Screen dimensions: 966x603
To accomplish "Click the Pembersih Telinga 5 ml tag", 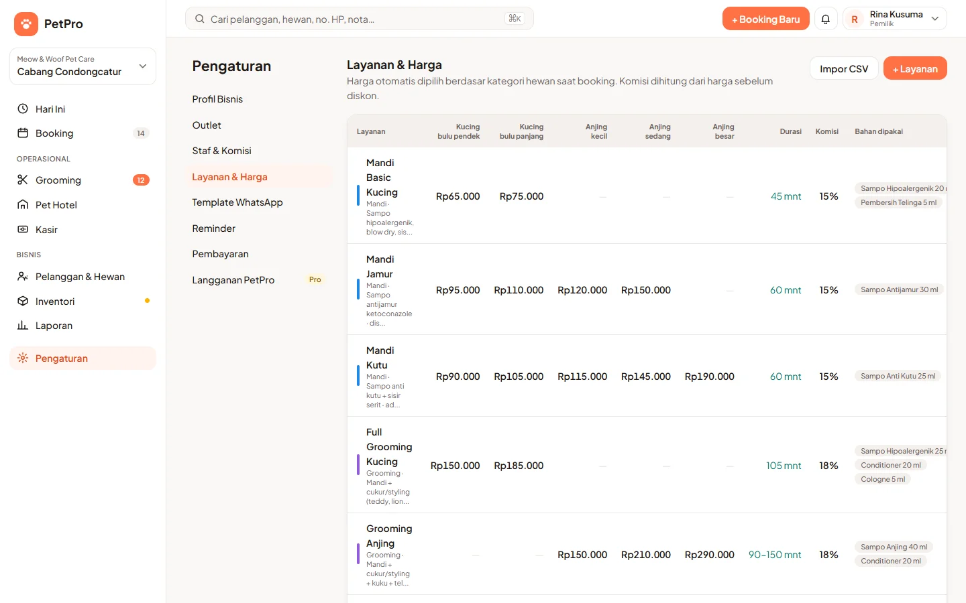I will pyautogui.click(x=898, y=202).
